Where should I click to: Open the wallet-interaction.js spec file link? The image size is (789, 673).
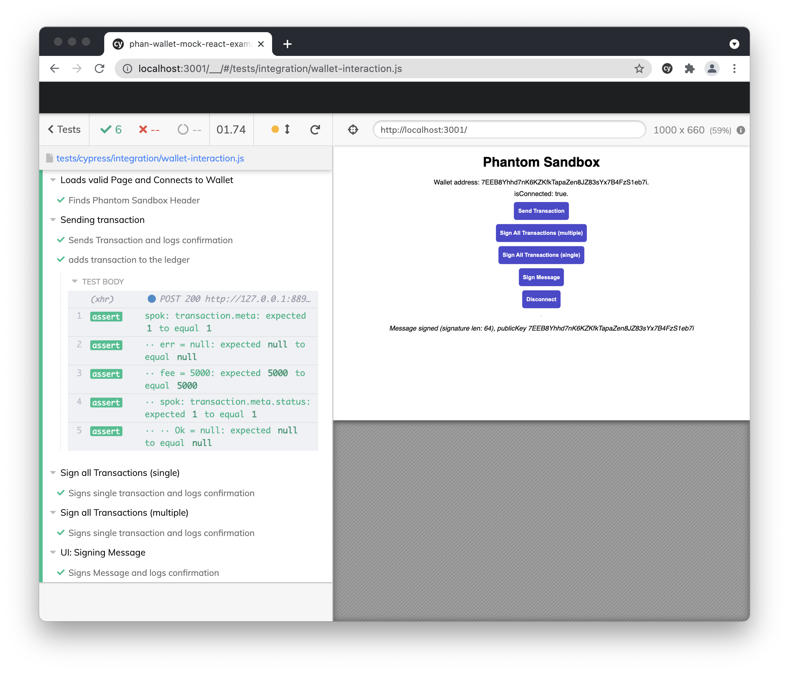pyautogui.click(x=150, y=158)
